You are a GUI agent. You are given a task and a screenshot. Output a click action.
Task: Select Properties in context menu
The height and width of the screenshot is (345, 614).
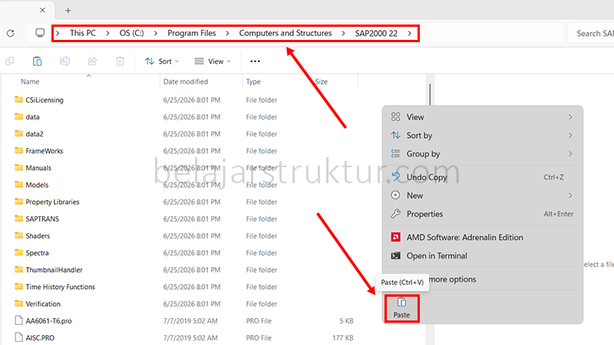click(x=483, y=214)
